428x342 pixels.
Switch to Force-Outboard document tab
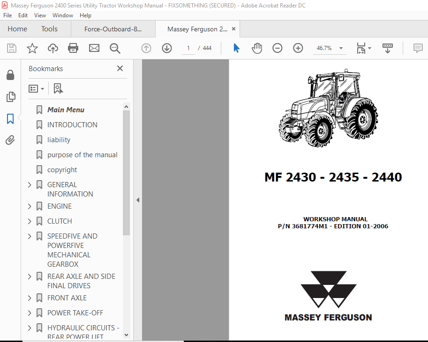coord(113,29)
